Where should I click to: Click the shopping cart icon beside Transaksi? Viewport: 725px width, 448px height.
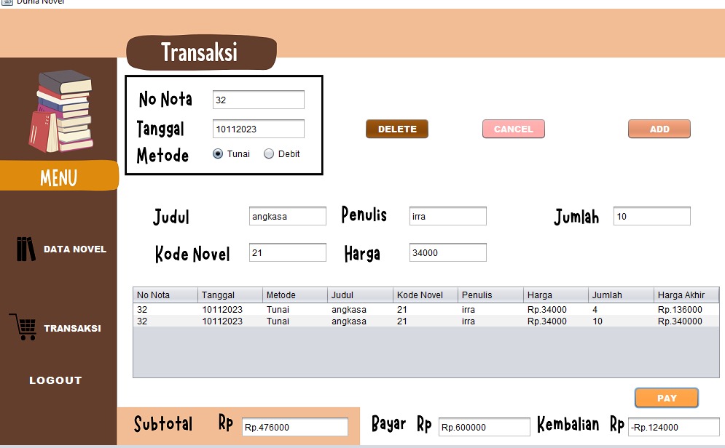point(23,327)
